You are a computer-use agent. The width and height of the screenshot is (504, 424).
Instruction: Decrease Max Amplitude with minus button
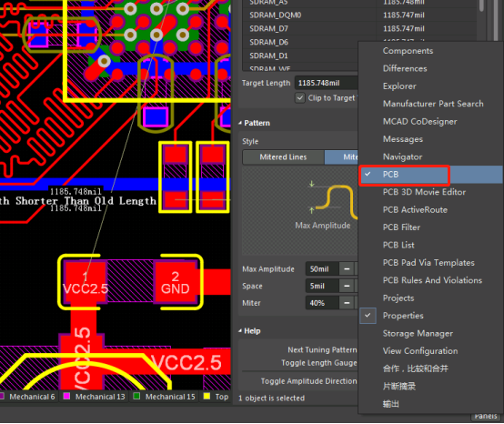point(347,269)
